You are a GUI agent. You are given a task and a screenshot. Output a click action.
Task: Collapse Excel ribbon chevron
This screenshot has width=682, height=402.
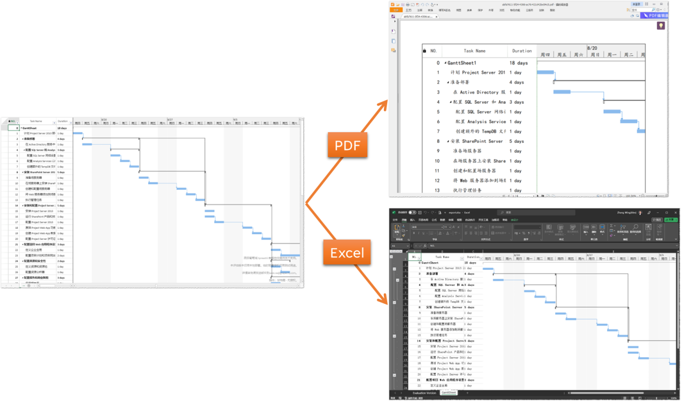pos(676,239)
